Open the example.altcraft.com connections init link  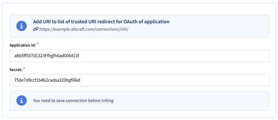[x=84, y=29]
